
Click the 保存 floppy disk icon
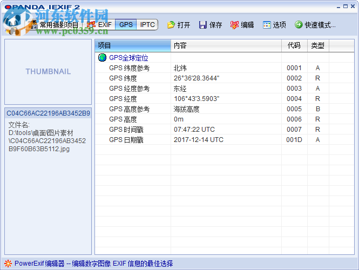[203, 25]
